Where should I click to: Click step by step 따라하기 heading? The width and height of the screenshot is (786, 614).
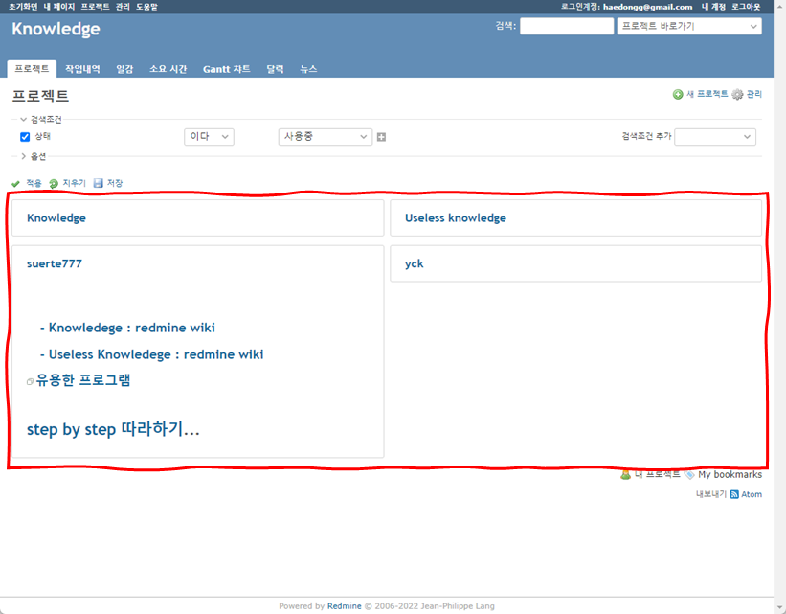(x=113, y=429)
